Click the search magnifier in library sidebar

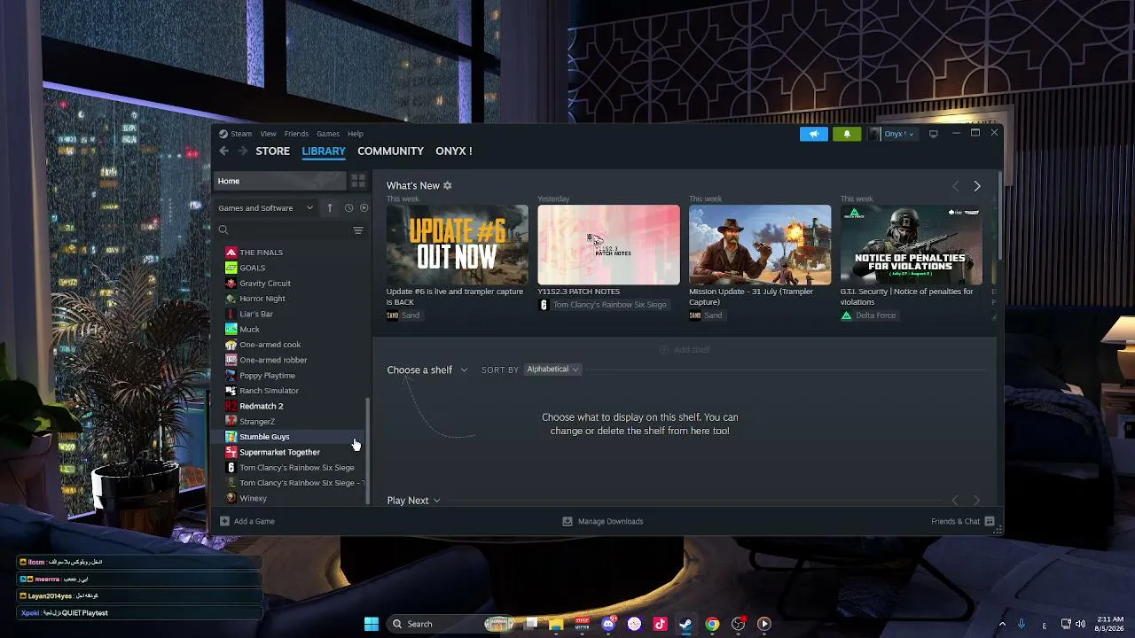[x=223, y=230]
